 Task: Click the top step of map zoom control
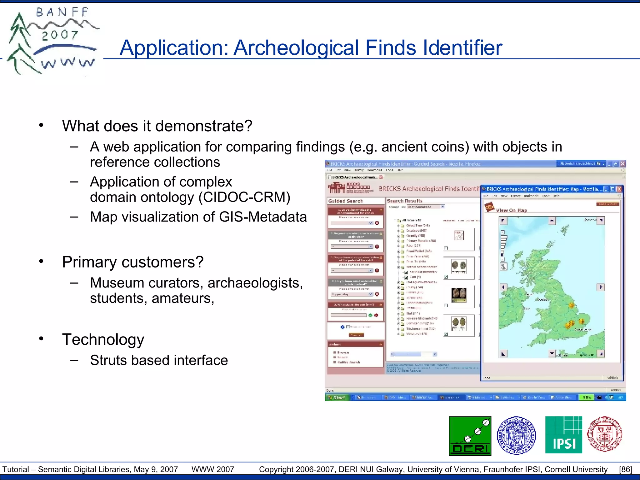pyautogui.click(x=502, y=232)
